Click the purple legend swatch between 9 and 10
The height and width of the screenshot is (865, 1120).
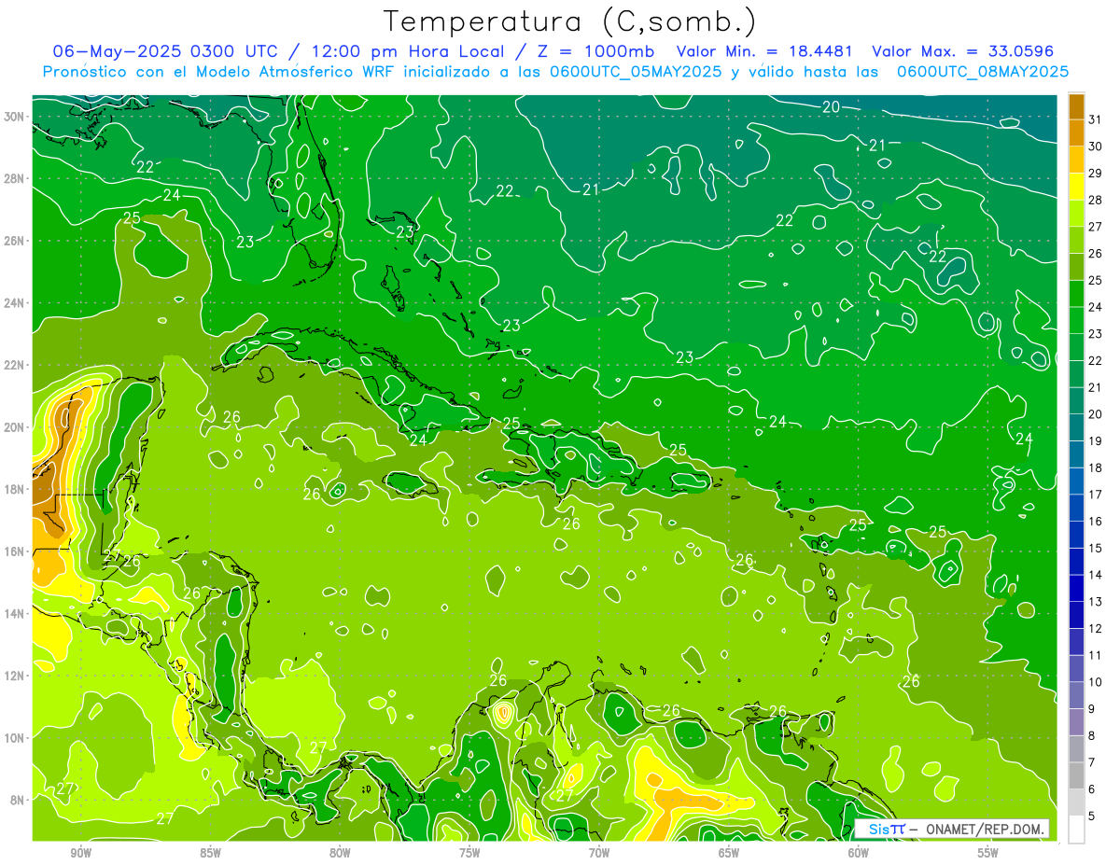1076,696
